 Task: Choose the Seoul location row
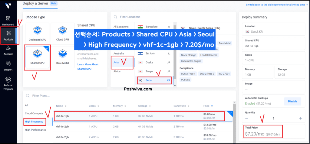click(x=154, y=80)
